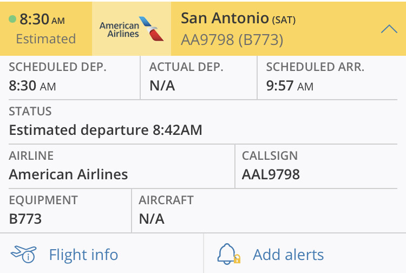Click the bell Add alerts icon

tap(228, 254)
